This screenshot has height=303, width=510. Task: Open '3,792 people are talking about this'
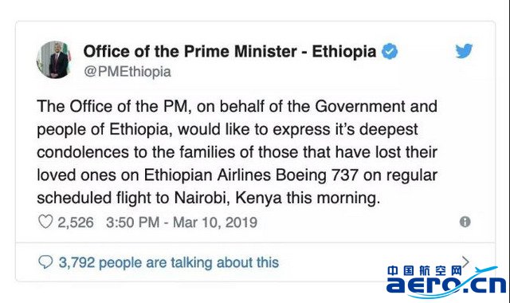coord(169,262)
